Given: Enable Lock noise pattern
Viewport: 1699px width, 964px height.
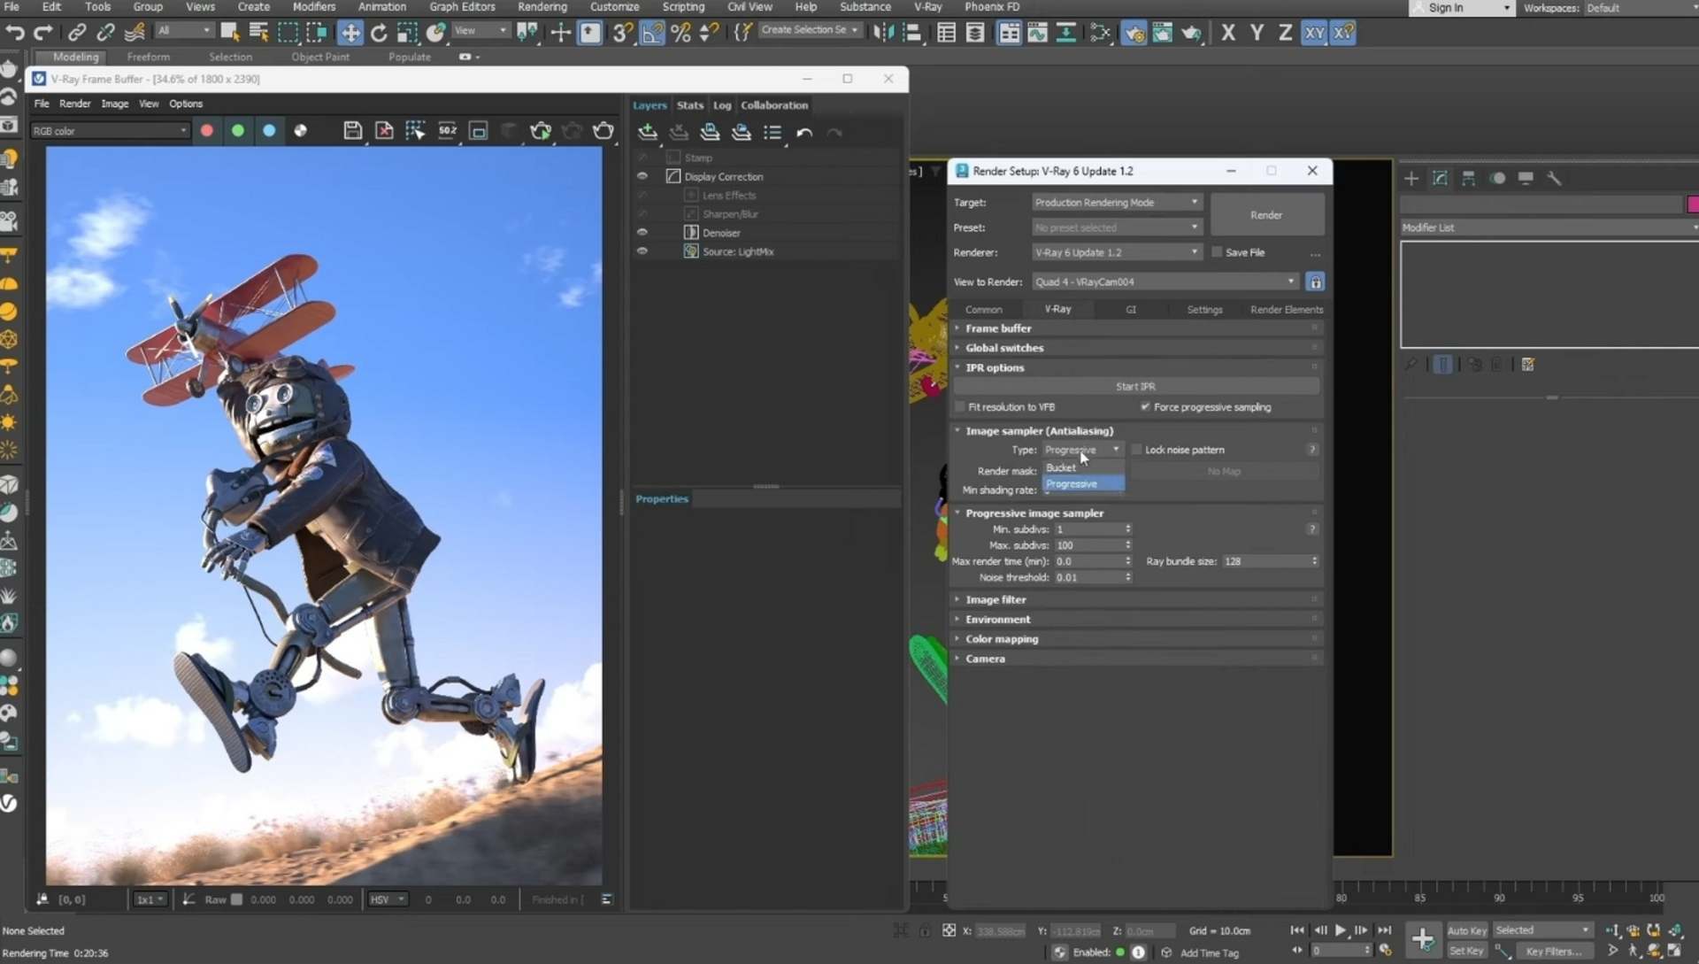Looking at the screenshot, I should (1136, 449).
